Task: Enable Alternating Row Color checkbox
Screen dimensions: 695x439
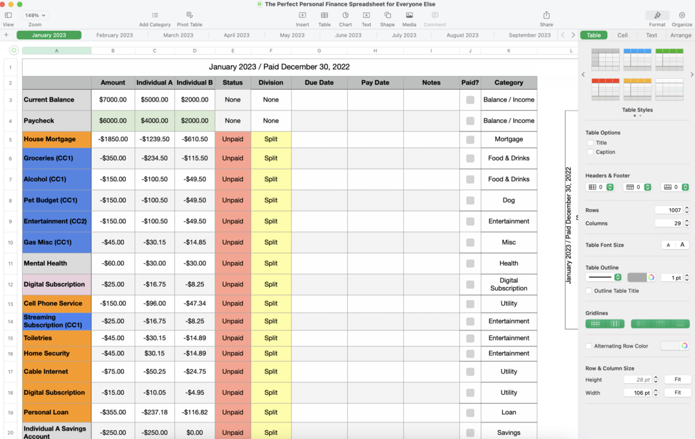Action: point(589,346)
